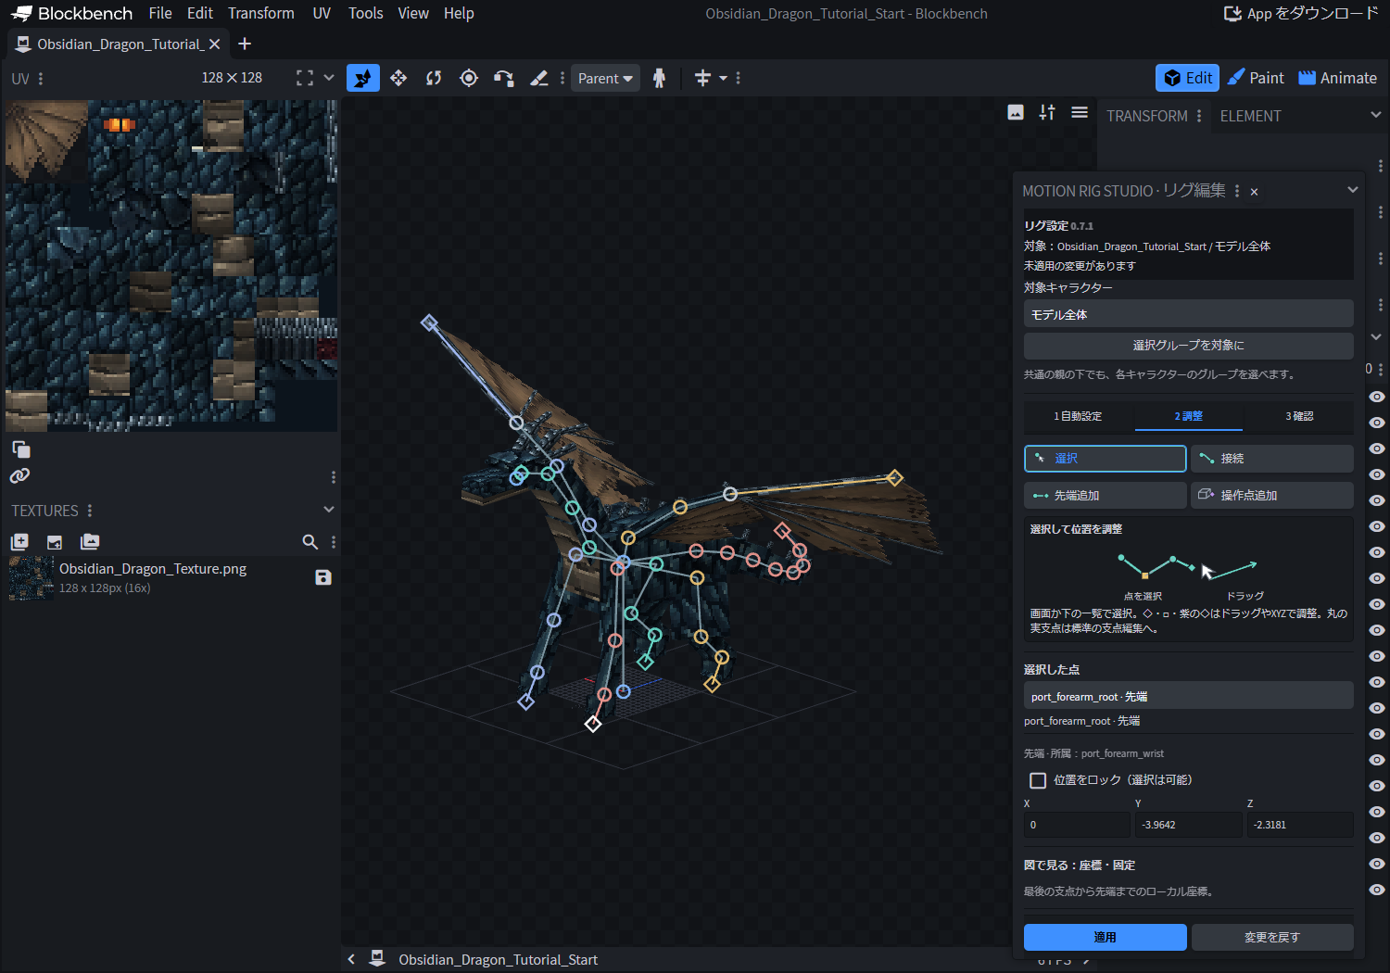Click the 適用 apply button
This screenshot has width=1390, height=973.
pyautogui.click(x=1106, y=937)
